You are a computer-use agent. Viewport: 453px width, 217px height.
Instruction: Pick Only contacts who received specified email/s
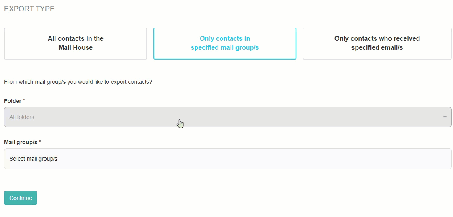point(377,43)
